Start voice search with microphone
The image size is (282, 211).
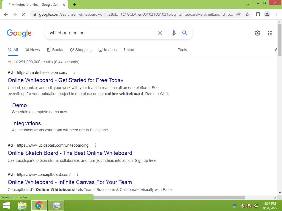coord(173,33)
